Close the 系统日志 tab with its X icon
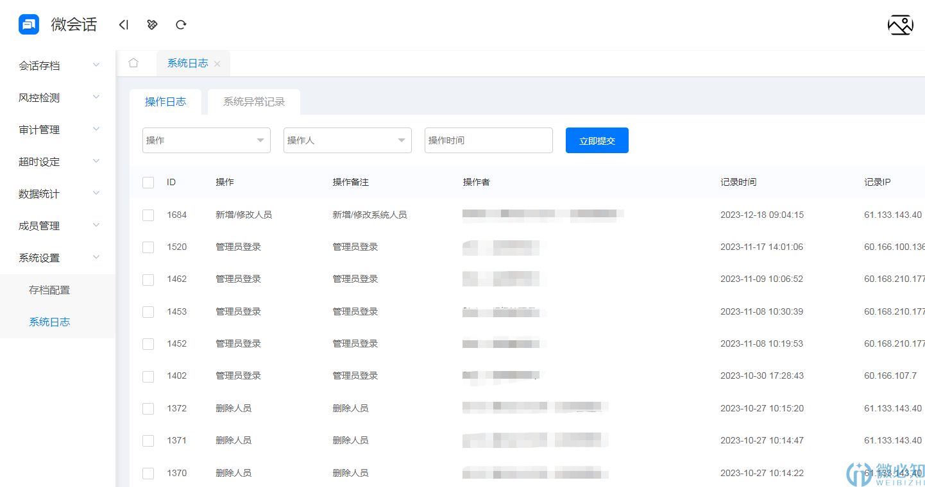925x487 pixels. pyautogui.click(x=217, y=63)
